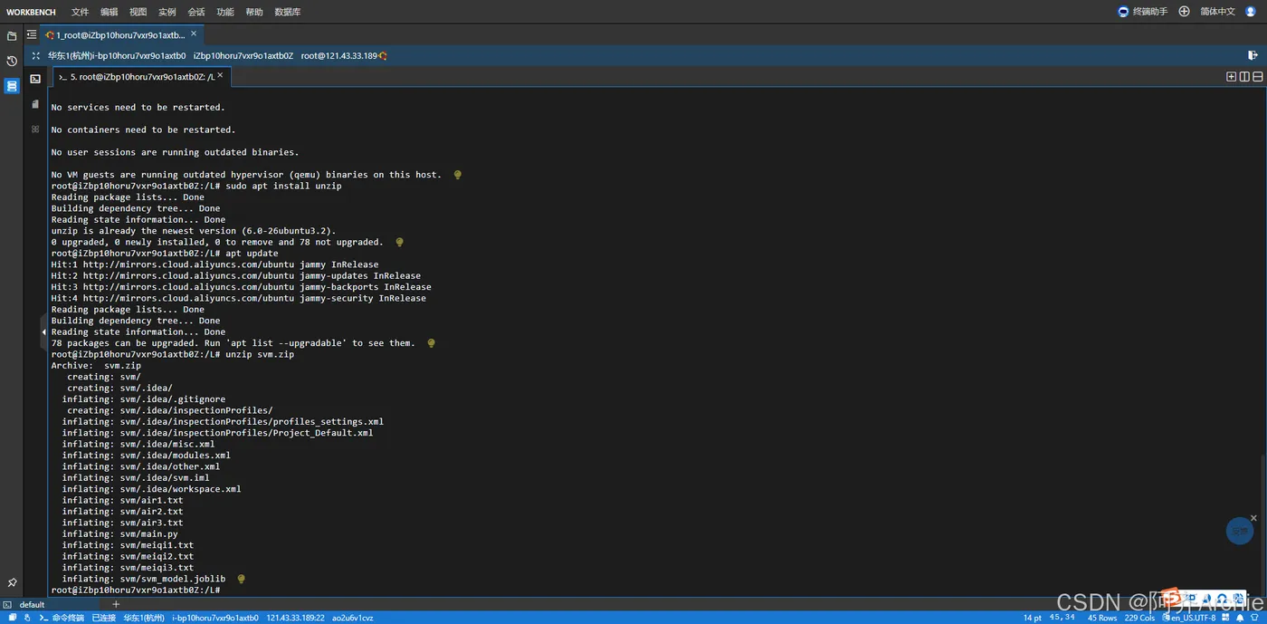
Task: Click the fullscreen expand icon in blue bar
Action: tap(36, 55)
